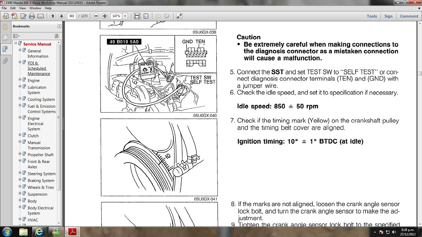Open the Edit menu
This screenshot has height=237, width=422.
coord(13,8)
